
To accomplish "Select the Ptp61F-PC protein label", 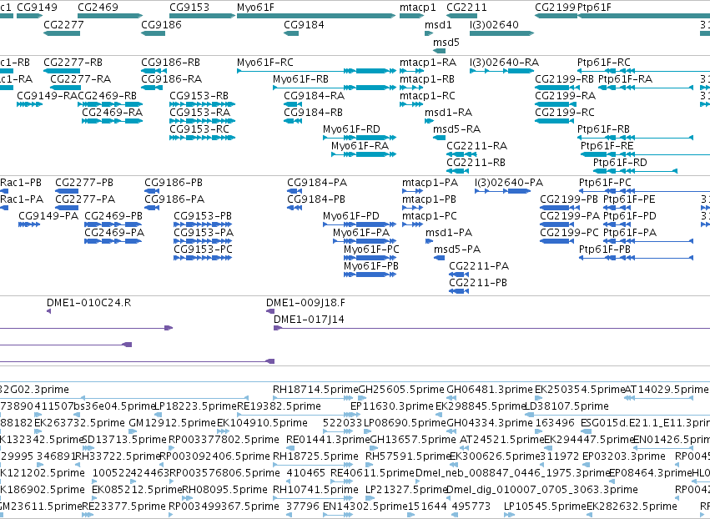I will click(x=605, y=183).
